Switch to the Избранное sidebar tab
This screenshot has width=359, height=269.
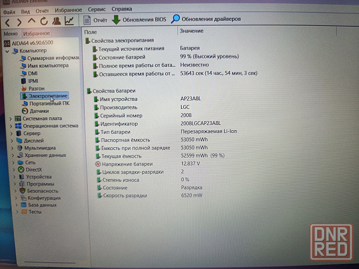coord(36,33)
